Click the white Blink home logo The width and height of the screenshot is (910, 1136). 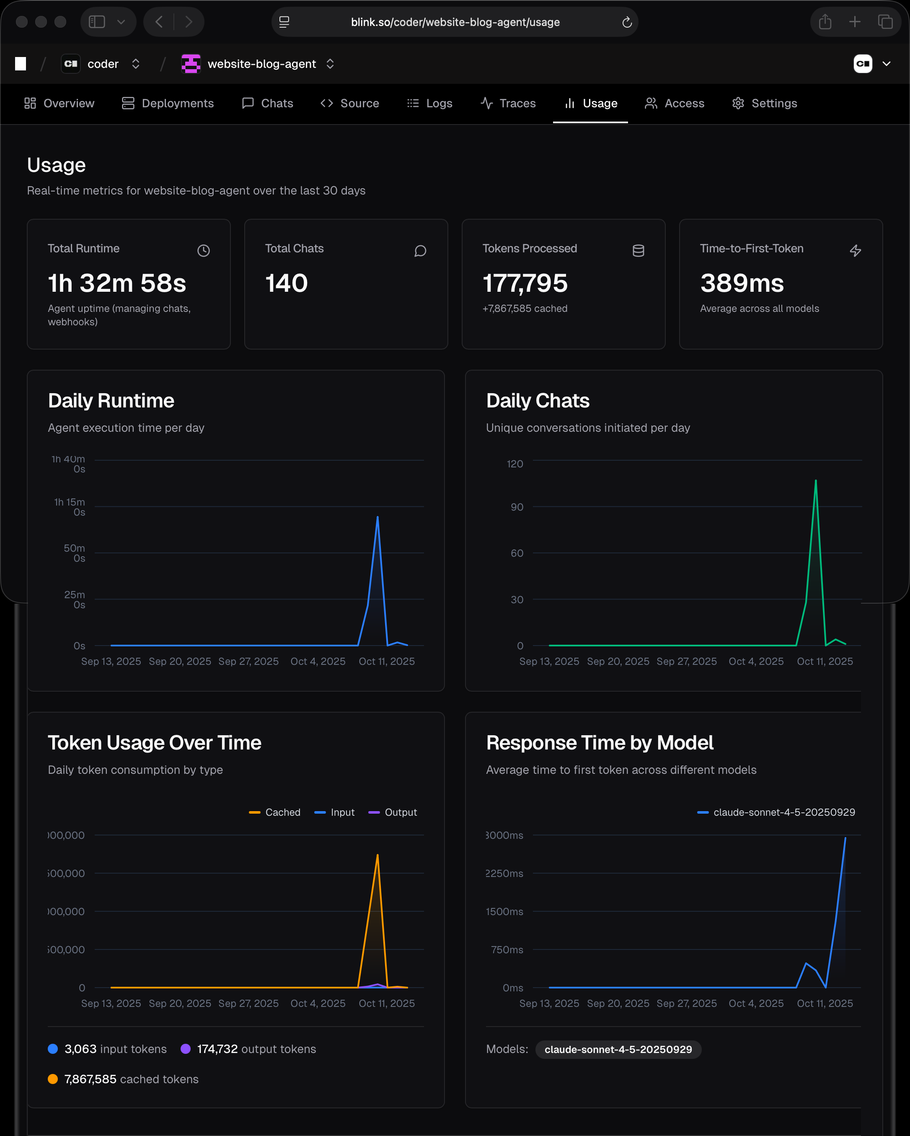[21, 64]
